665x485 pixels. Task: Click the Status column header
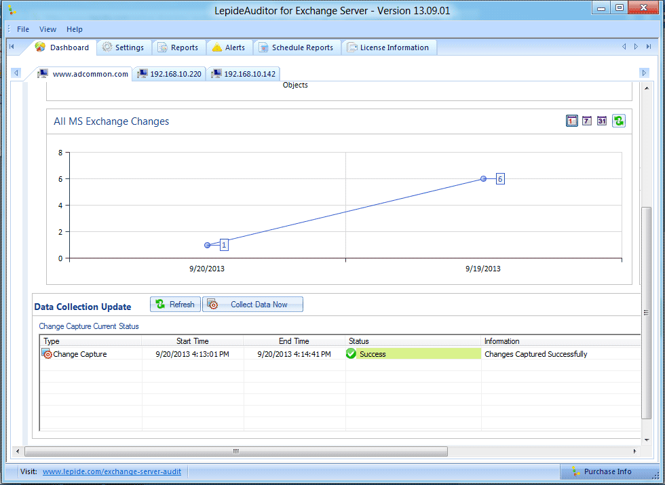(413, 341)
